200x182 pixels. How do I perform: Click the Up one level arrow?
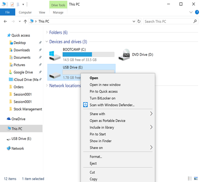(25, 22)
